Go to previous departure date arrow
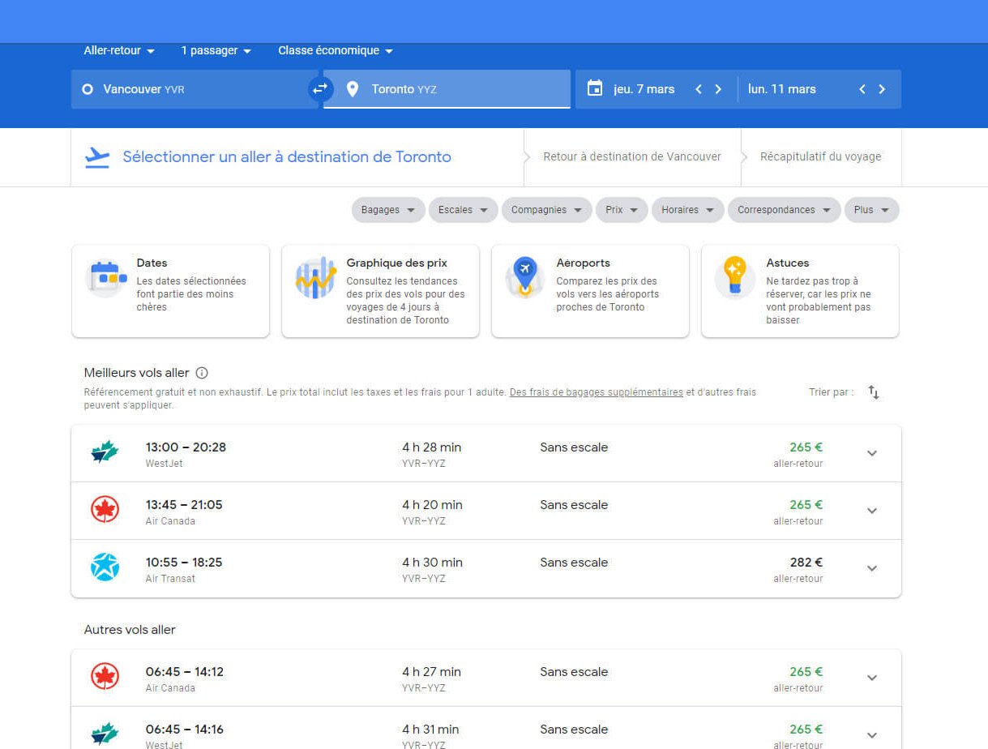Screen dimensions: 988x749 pos(699,89)
